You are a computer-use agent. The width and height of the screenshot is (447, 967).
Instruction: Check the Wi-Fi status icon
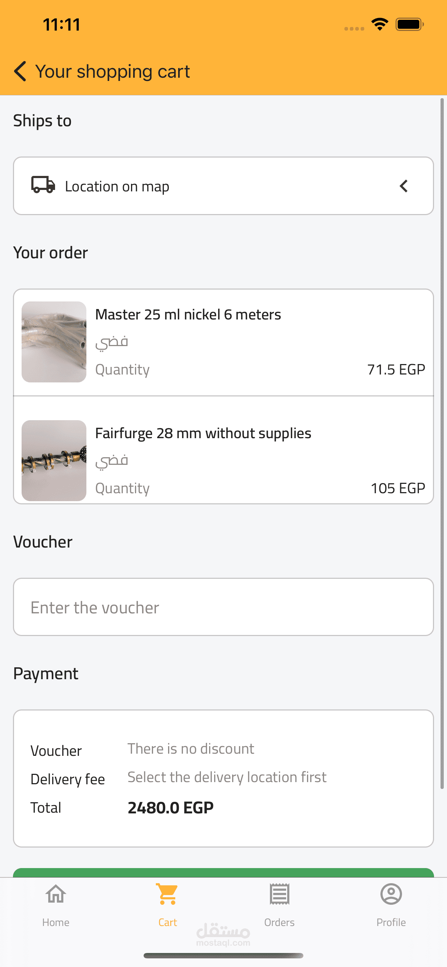[380, 25]
